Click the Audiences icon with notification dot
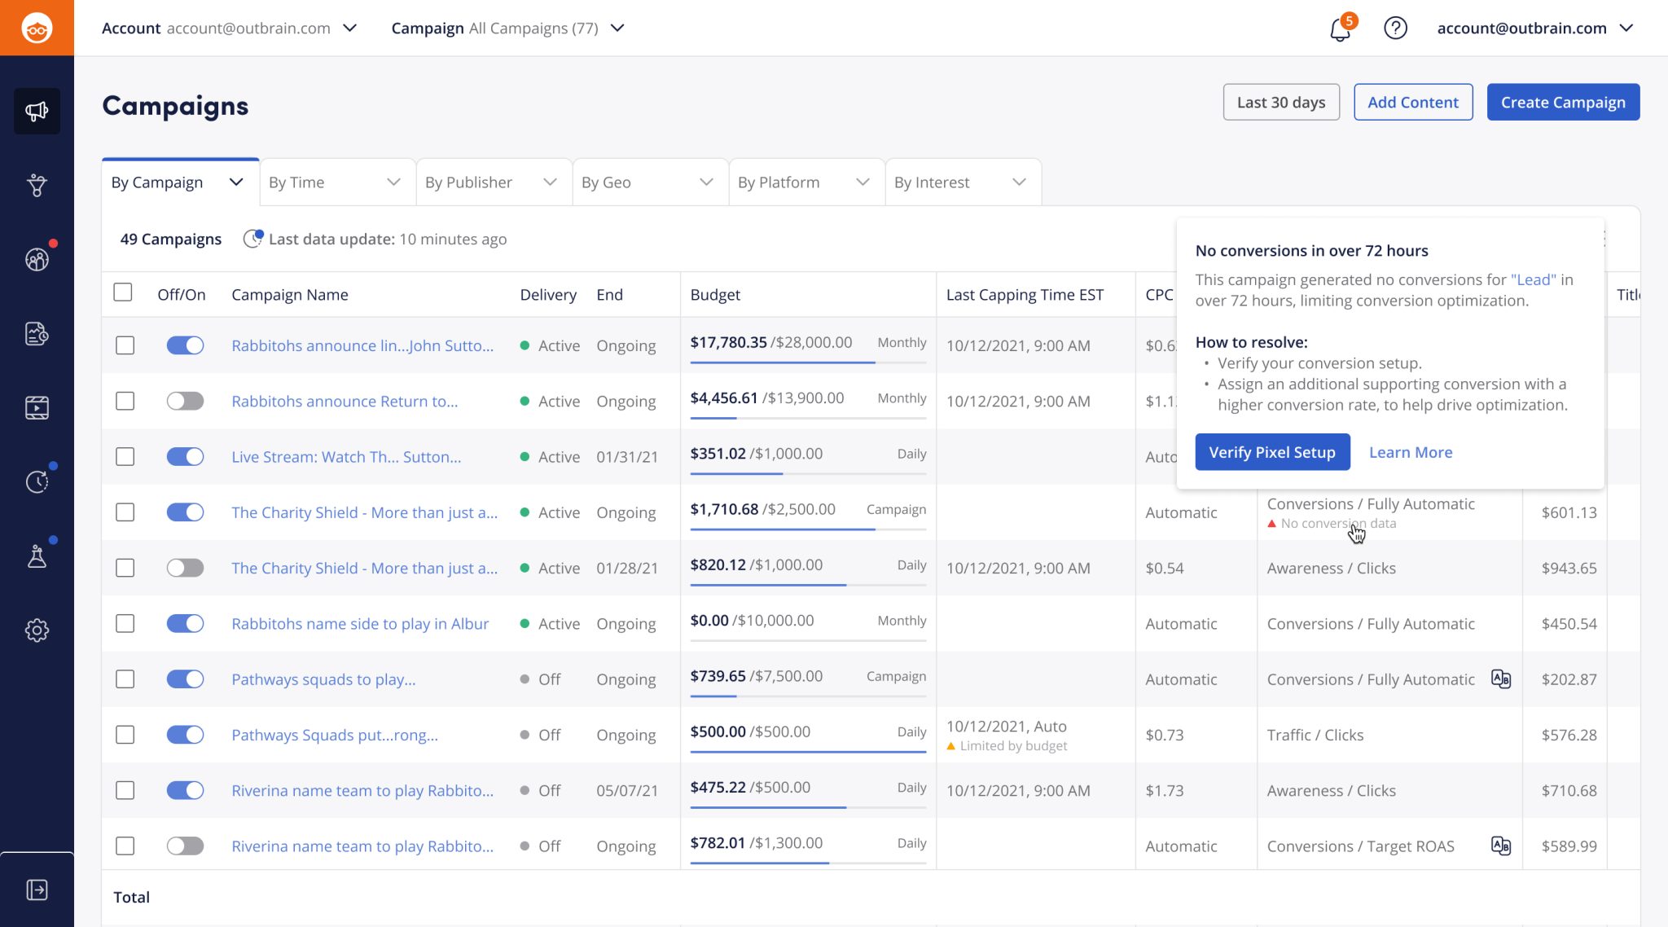 pos(36,260)
